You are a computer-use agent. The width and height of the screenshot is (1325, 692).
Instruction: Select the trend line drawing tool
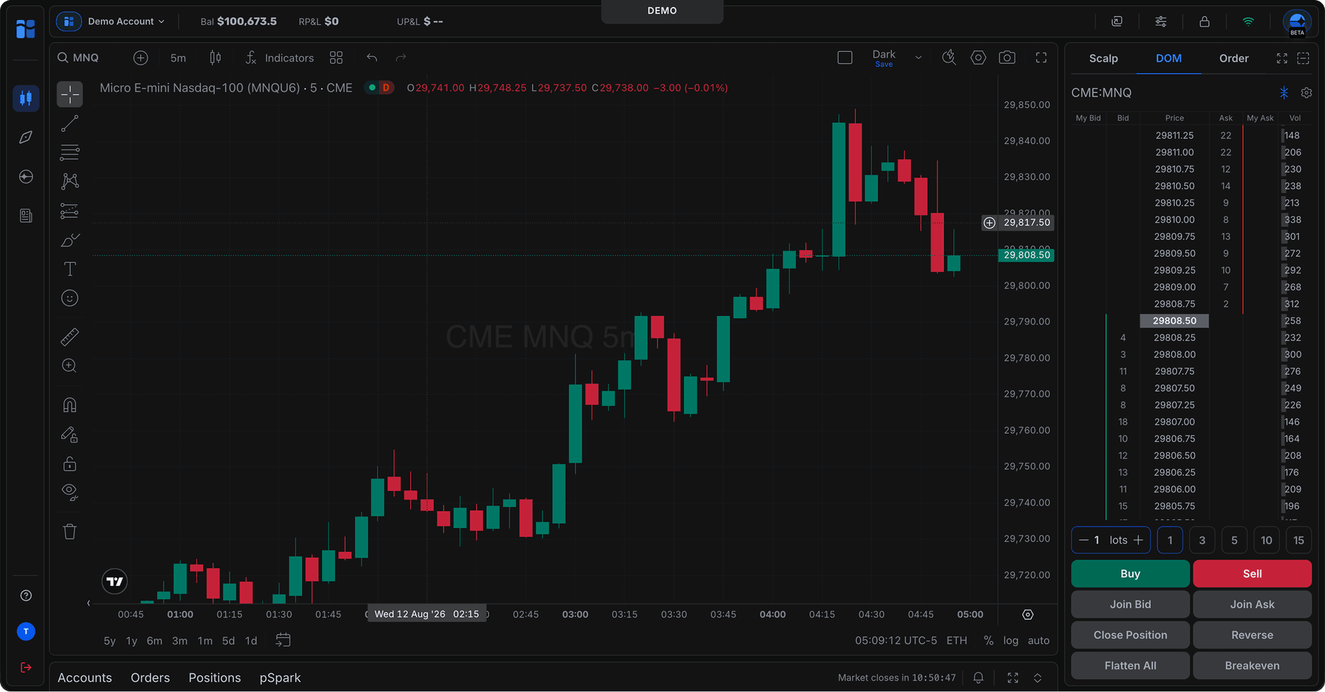click(x=70, y=123)
